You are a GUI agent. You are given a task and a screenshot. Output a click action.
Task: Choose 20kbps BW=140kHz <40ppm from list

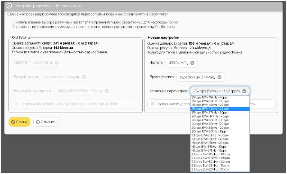pos(220,116)
